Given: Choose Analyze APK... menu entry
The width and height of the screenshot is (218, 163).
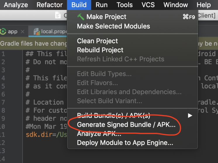Looking at the screenshot, I should click(99, 134).
